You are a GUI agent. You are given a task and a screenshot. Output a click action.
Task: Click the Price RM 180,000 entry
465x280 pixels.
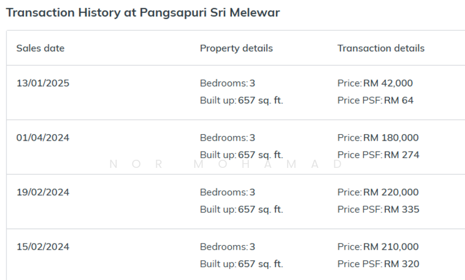point(378,138)
